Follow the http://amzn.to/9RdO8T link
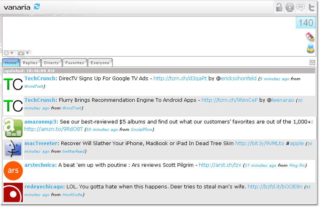This screenshot has height=207, width=320. tap(53, 129)
